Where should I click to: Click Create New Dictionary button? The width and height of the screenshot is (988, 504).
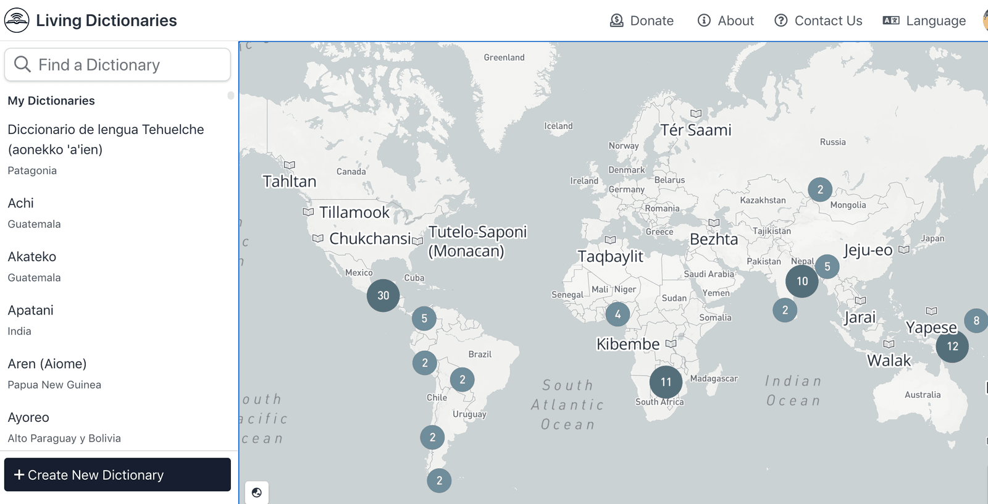click(117, 474)
